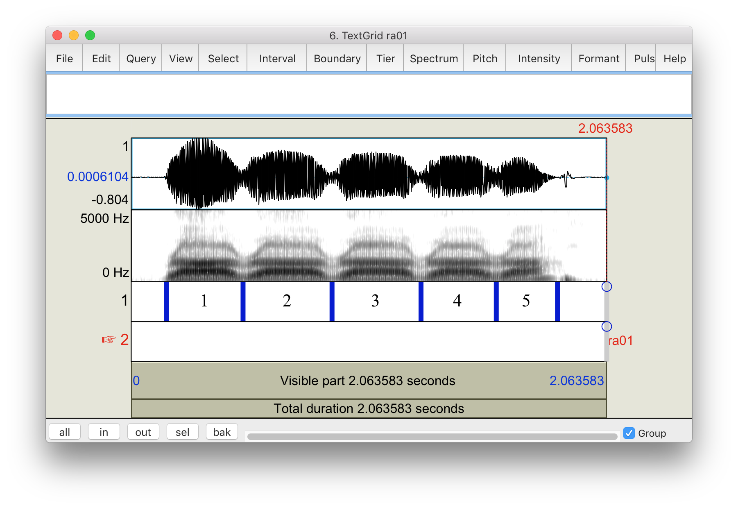Maximize the window with green button
738x508 pixels.
[x=90, y=35]
